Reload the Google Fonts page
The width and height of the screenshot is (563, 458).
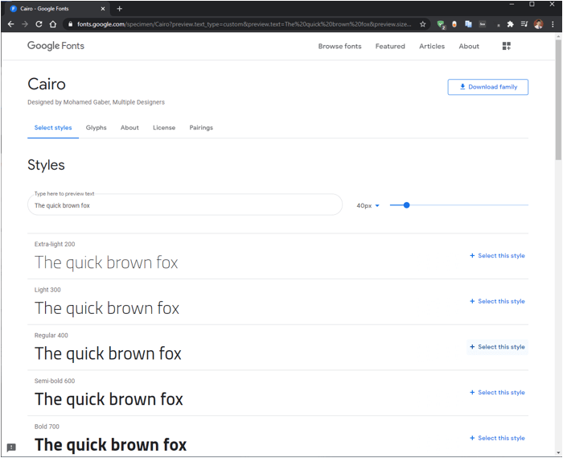tap(39, 24)
